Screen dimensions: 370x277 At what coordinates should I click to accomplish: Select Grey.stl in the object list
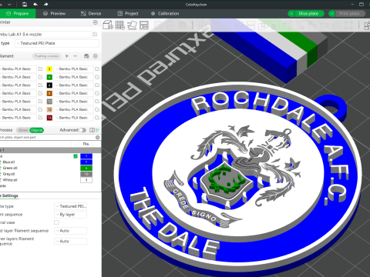(x=8, y=174)
